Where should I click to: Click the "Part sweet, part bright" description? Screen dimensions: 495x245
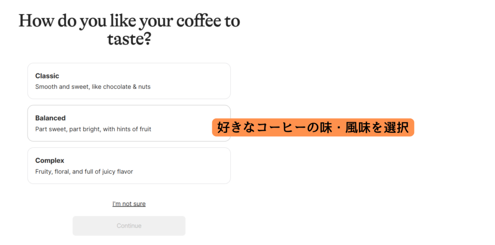[x=93, y=129]
